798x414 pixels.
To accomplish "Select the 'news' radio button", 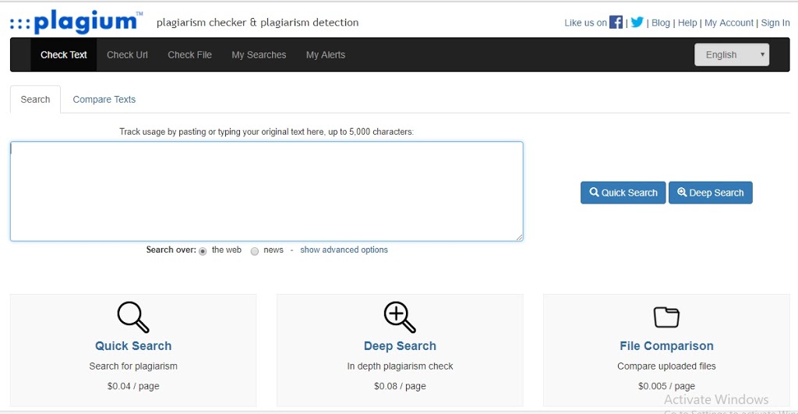I will coord(255,251).
